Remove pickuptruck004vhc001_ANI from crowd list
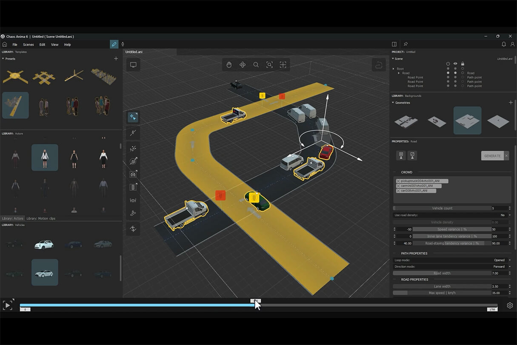This screenshot has height=345, width=517. (398, 181)
